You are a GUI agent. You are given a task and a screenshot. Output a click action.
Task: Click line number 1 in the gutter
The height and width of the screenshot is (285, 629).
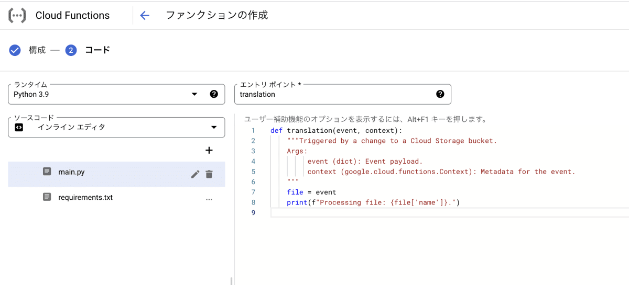(x=253, y=131)
